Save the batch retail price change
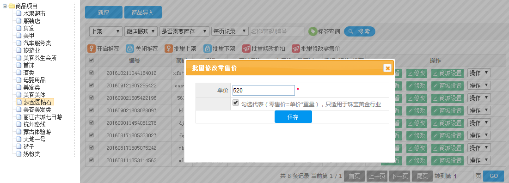The width and height of the screenshot is (509, 183). [293, 117]
